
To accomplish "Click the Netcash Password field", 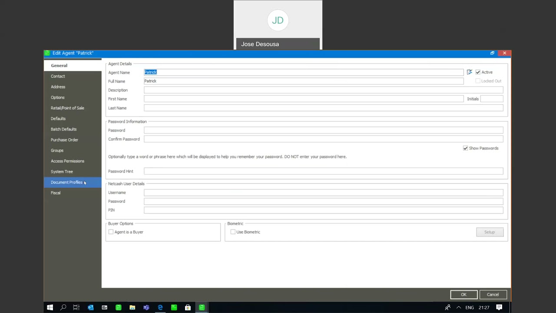I will (x=324, y=201).
